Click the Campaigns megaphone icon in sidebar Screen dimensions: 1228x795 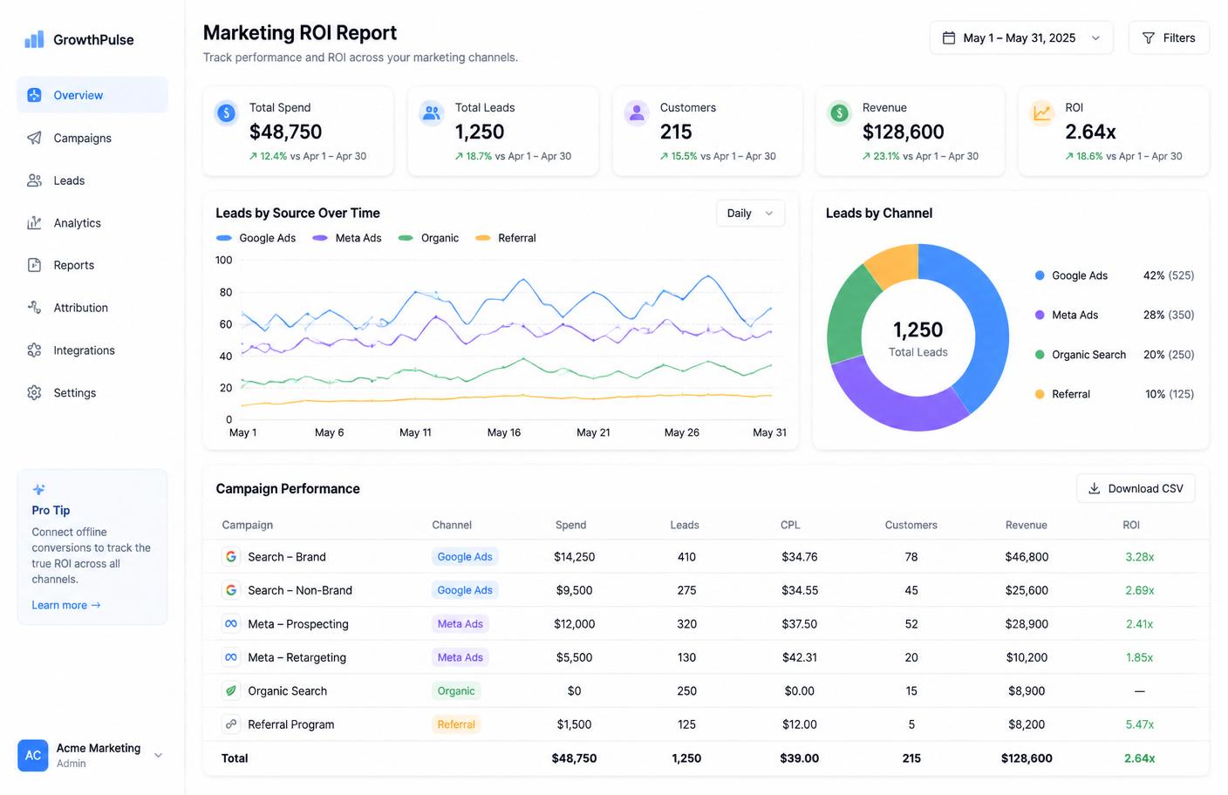[34, 138]
